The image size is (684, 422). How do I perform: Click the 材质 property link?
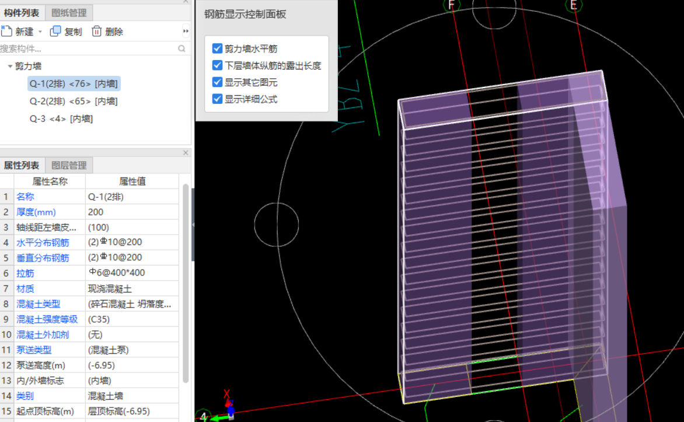25,288
